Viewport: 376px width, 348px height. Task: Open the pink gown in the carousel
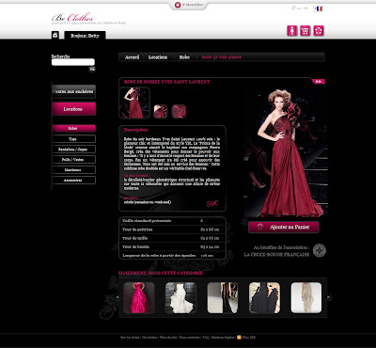(x=139, y=297)
